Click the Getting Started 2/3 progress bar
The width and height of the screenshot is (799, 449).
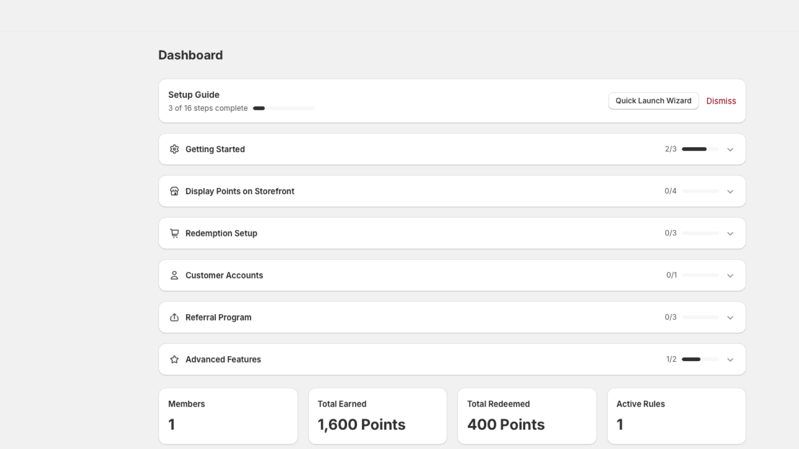pyautogui.click(x=700, y=149)
